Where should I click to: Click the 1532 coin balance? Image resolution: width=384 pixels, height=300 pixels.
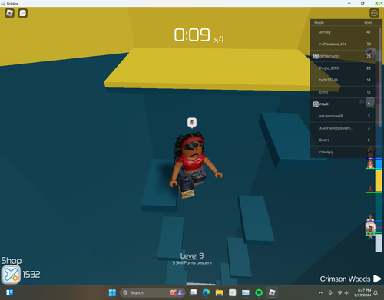point(31,275)
